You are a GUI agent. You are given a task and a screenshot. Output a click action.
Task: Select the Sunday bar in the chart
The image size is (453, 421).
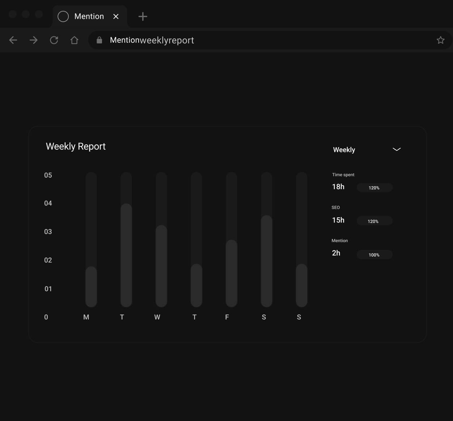(x=302, y=285)
